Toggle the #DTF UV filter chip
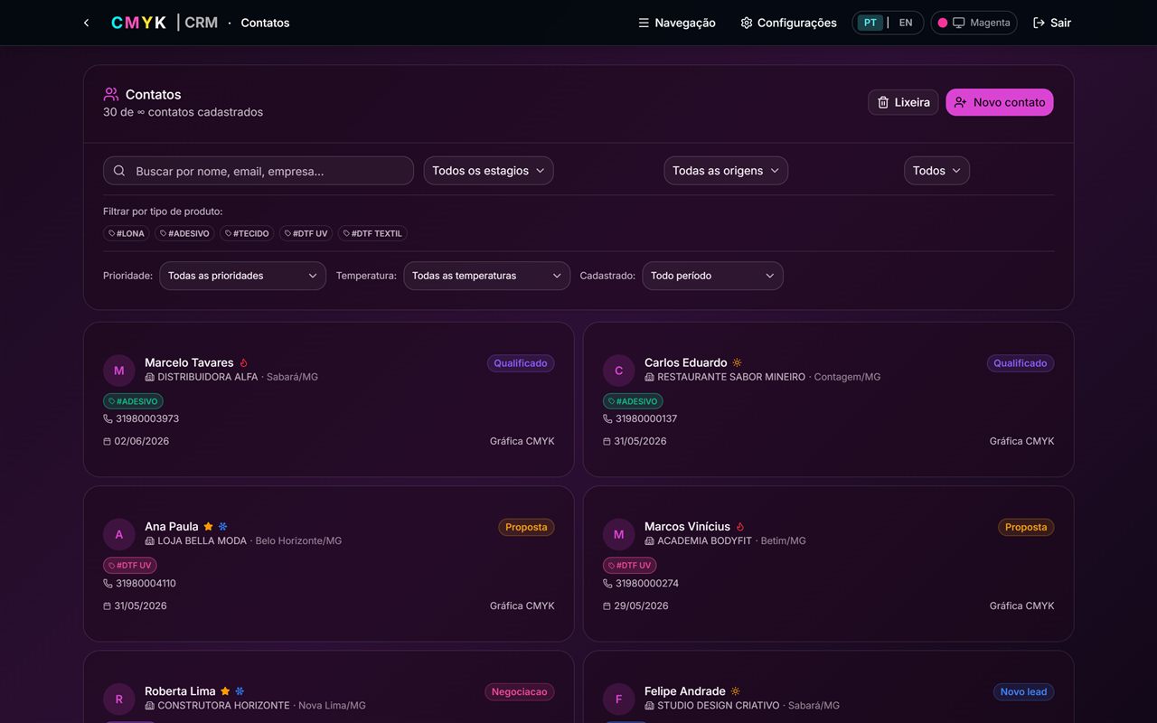Viewport: 1157px width, 723px height. 306,233
